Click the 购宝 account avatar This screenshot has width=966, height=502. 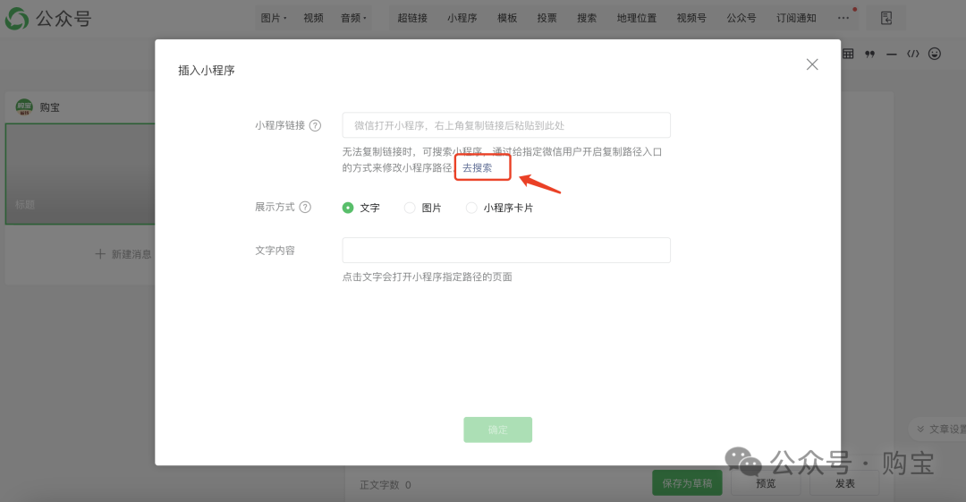(24, 107)
